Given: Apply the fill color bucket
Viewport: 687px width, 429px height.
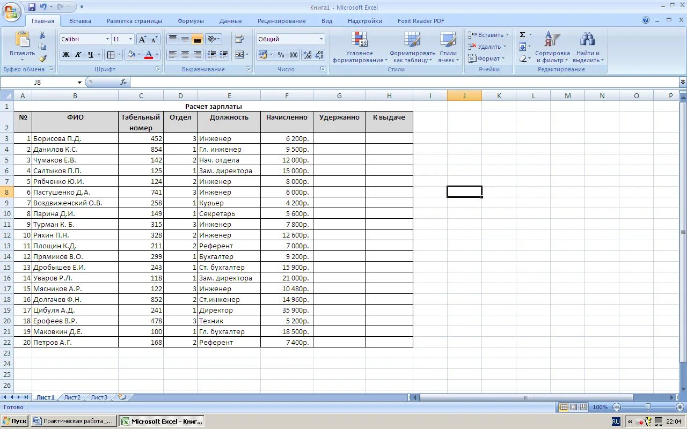Looking at the screenshot, I should click(x=131, y=55).
